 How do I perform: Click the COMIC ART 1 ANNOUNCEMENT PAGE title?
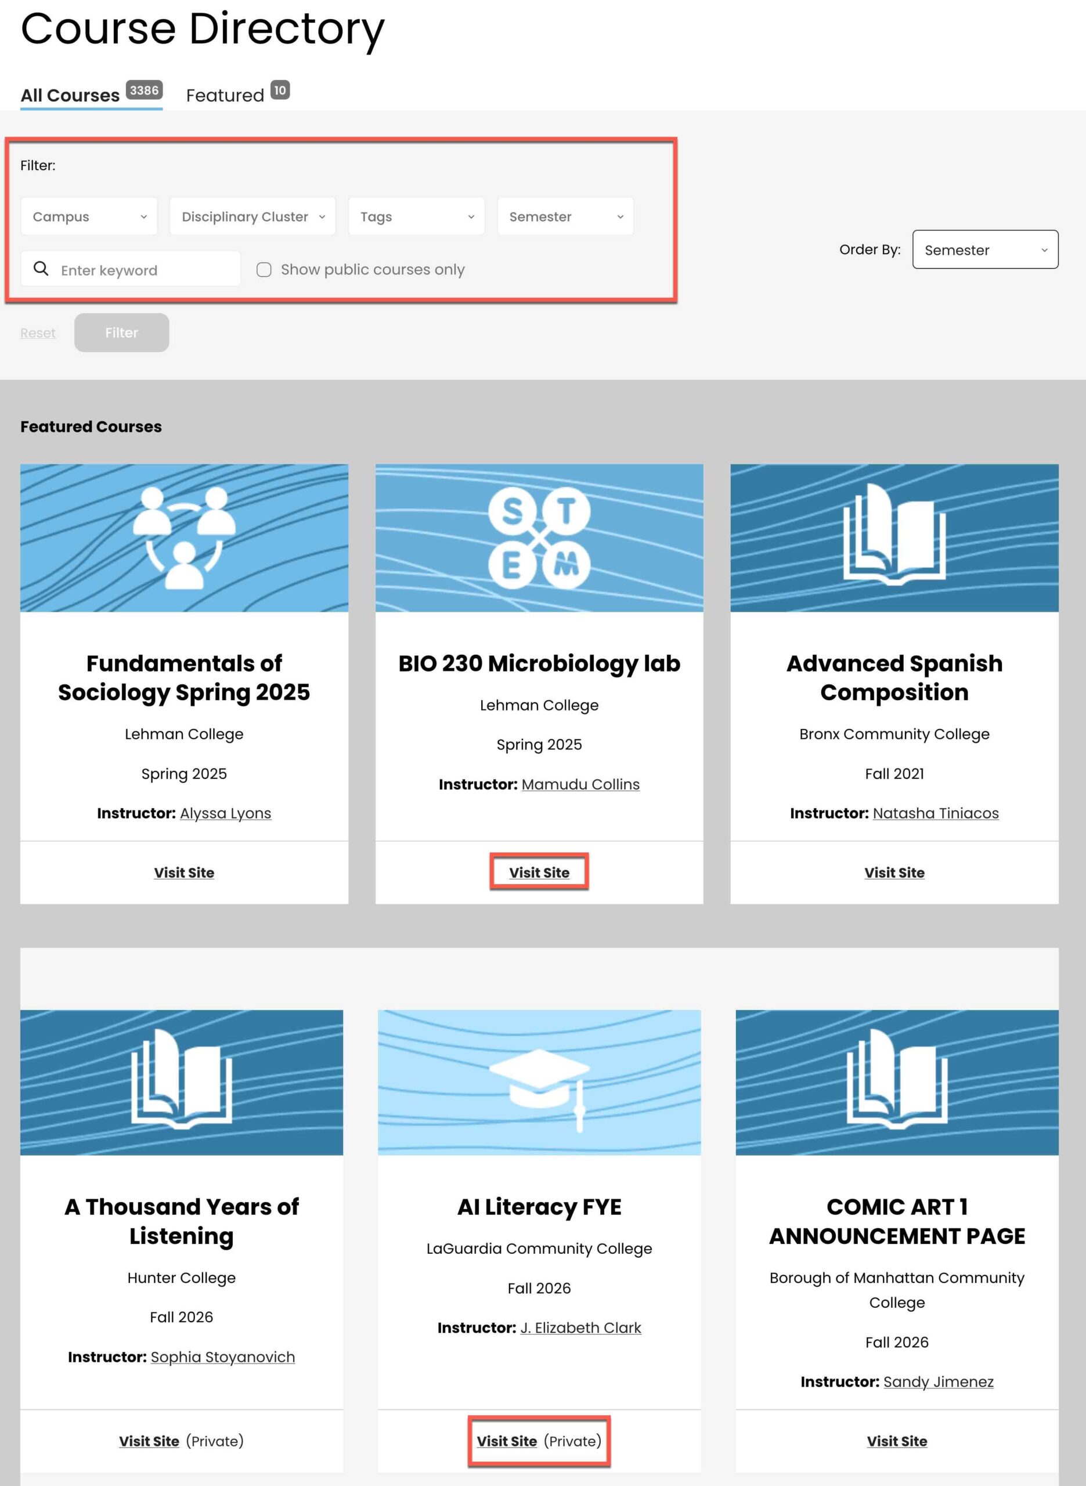tap(897, 1222)
